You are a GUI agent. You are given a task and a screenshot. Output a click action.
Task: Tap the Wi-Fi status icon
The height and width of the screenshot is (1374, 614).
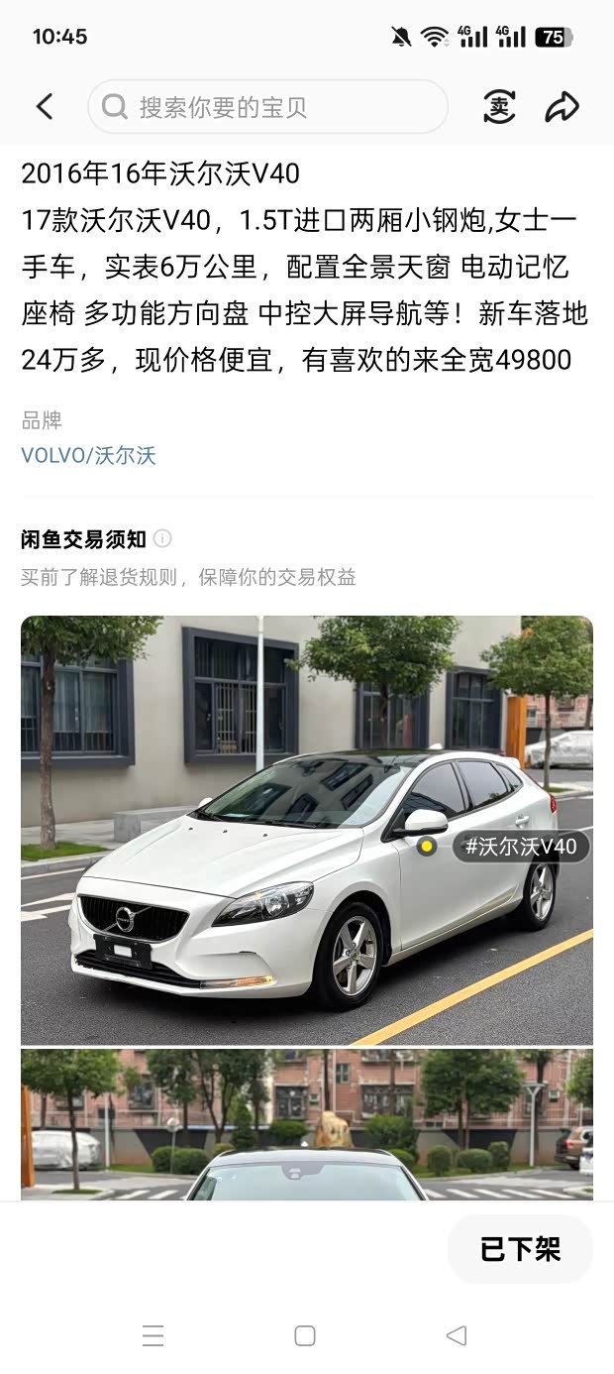(x=434, y=37)
